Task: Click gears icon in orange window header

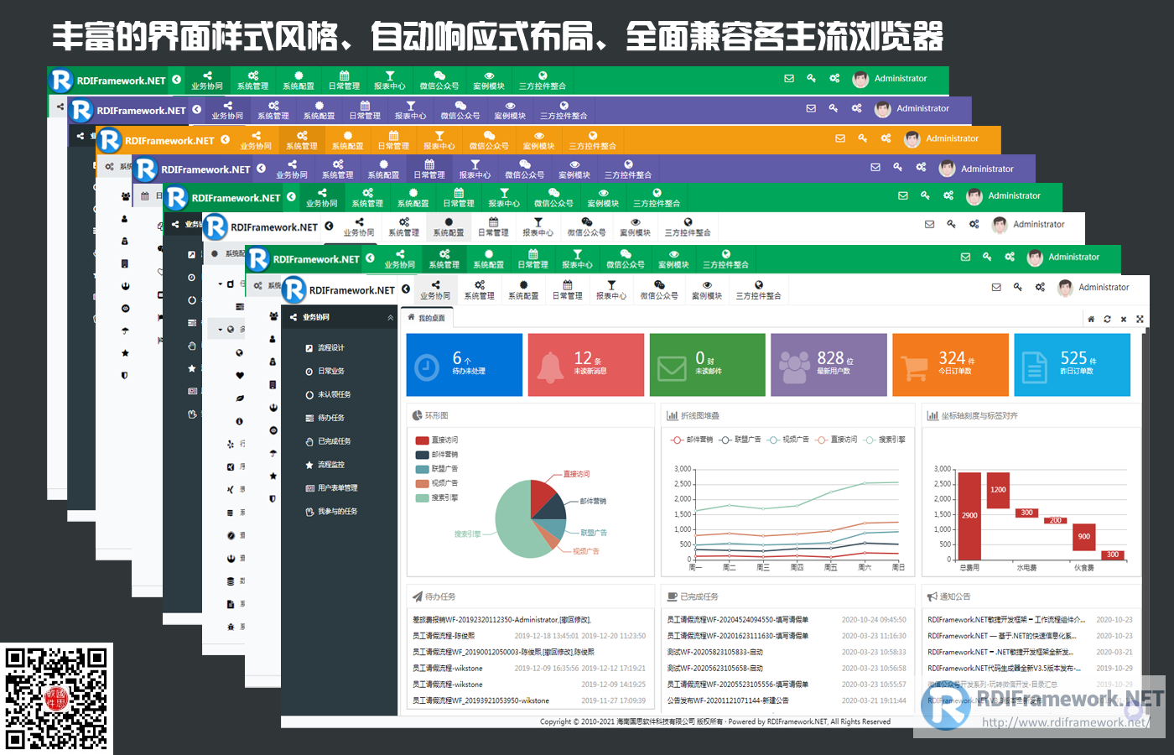Action: coord(886,138)
